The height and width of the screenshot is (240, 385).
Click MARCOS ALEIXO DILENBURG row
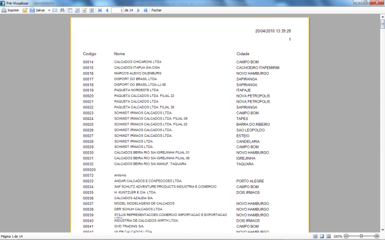tap(138, 73)
